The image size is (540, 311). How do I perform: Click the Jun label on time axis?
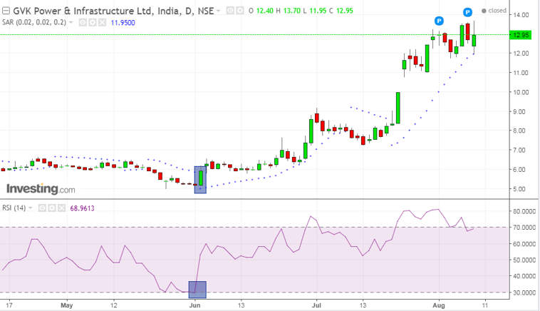(x=194, y=305)
